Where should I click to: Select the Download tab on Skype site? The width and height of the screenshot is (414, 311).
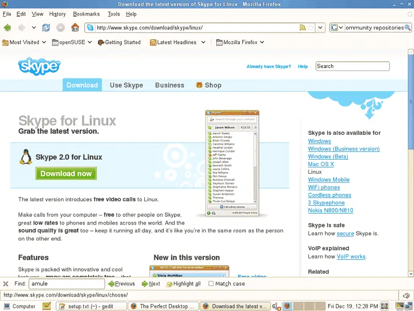pyautogui.click(x=82, y=85)
